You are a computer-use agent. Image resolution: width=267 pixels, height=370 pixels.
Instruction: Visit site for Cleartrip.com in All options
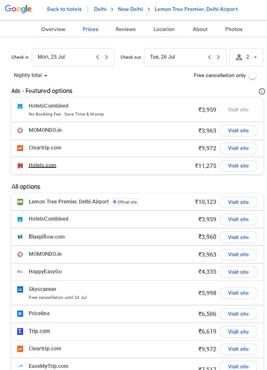pyautogui.click(x=238, y=349)
